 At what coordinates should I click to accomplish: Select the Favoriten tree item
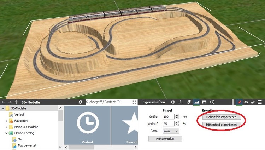click(x=21, y=121)
